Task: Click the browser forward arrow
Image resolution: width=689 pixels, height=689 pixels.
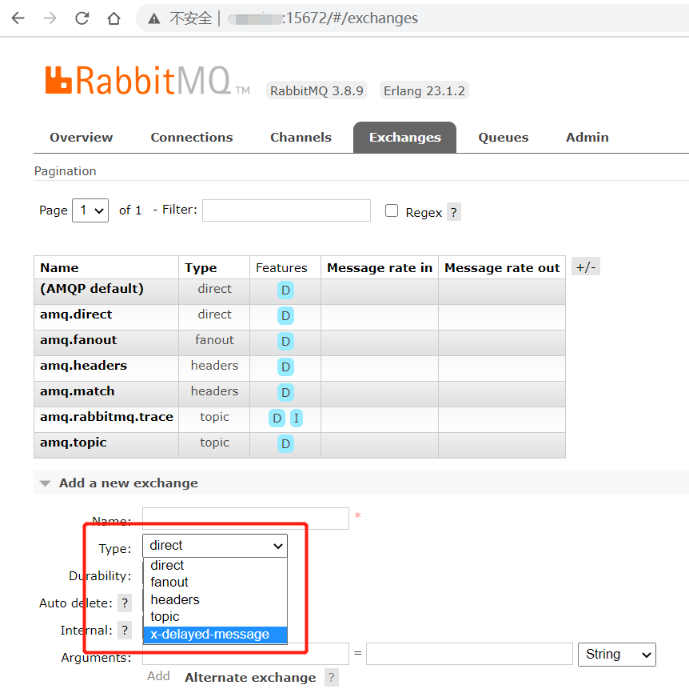Action: pos(50,18)
